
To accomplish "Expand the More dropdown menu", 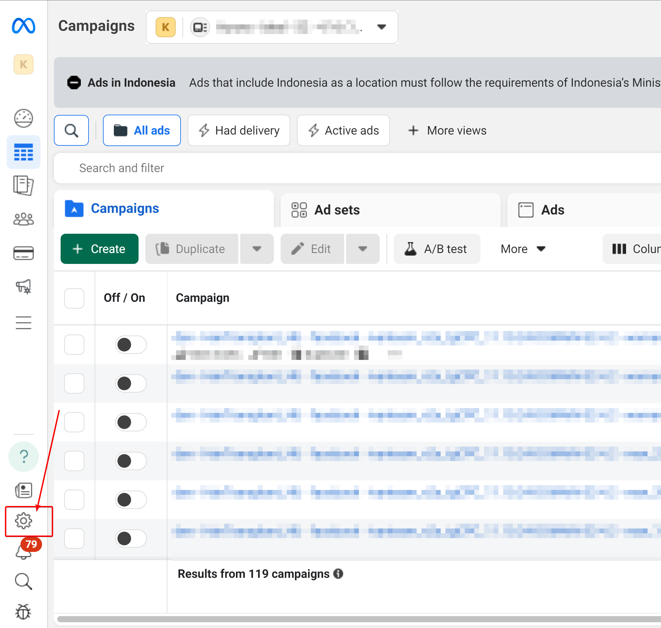I will pos(523,249).
